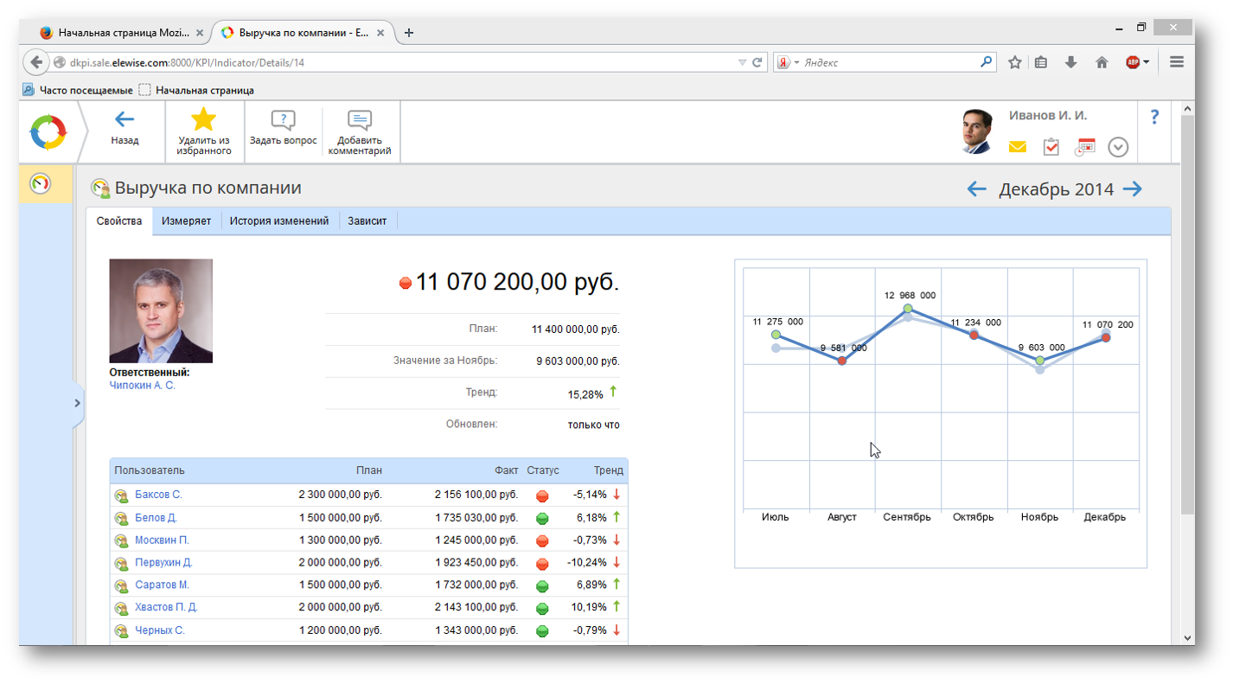Image resolution: width=1233 pixels, height=684 pixels.
Task: Expand the user menu round chevron
Action: coord(1118,147)
